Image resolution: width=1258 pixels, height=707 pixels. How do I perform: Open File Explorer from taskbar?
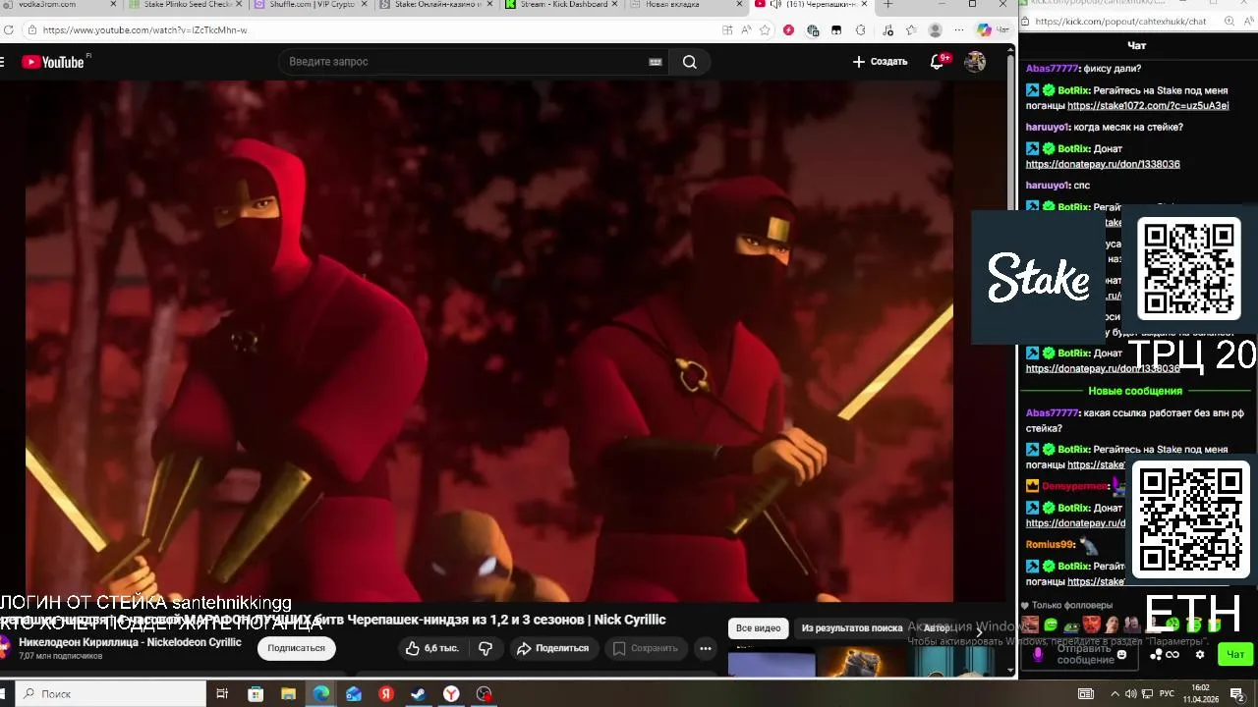[x=288, y=694]
